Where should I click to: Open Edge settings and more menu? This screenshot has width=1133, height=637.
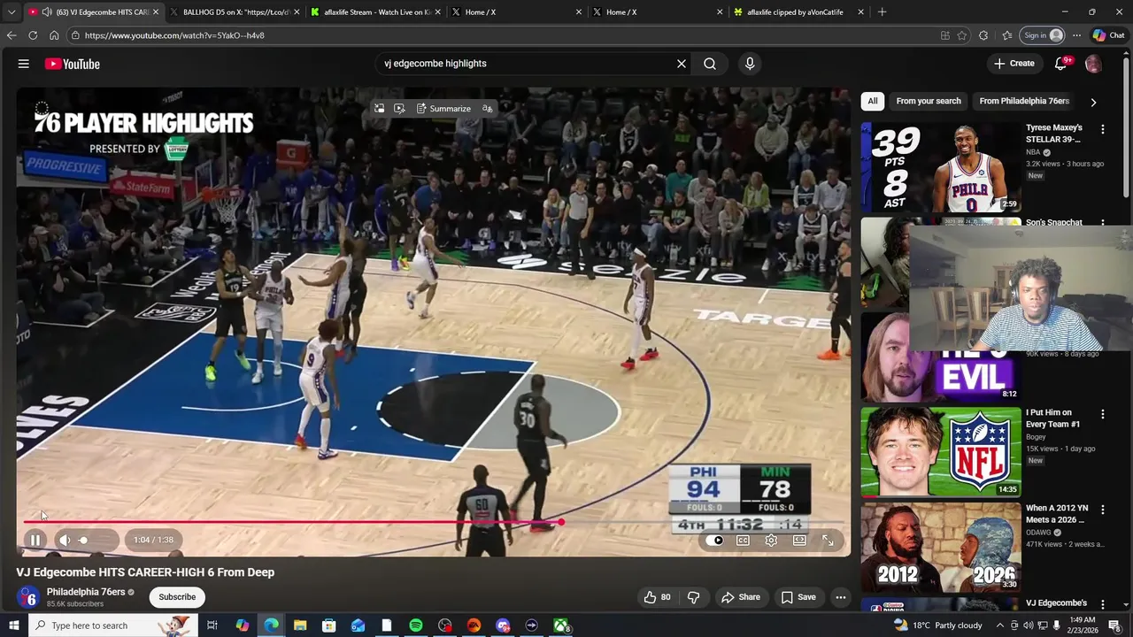click(x=1076, y=35)
